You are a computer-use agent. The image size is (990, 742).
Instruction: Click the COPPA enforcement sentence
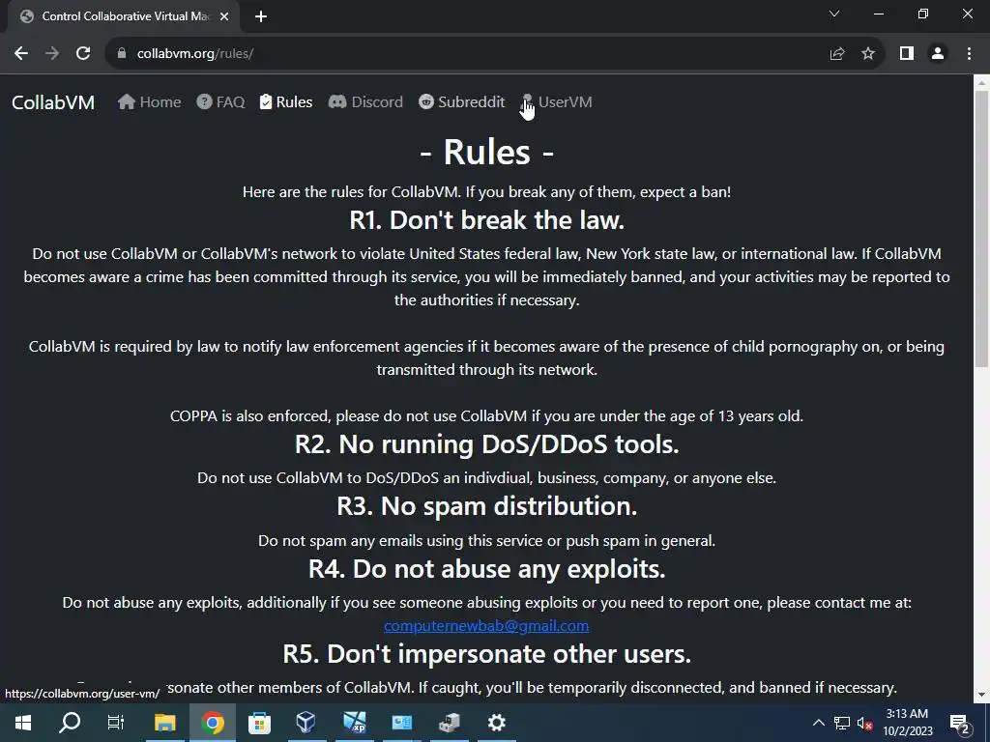pyautogui.click(x=486, y=416)
